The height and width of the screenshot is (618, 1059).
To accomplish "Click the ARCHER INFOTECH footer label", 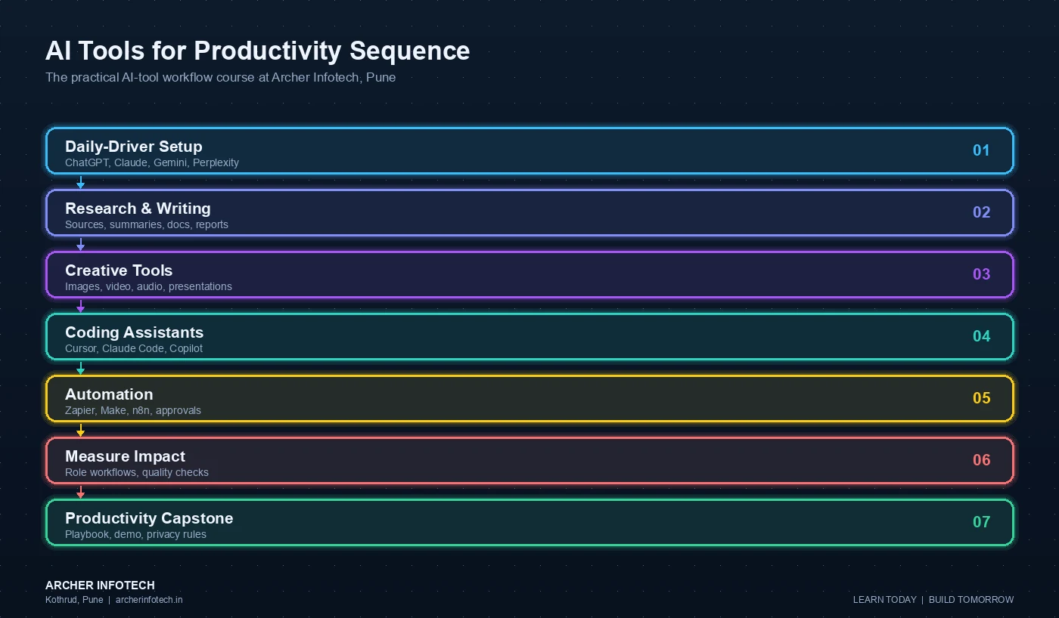I will [100, 586].
